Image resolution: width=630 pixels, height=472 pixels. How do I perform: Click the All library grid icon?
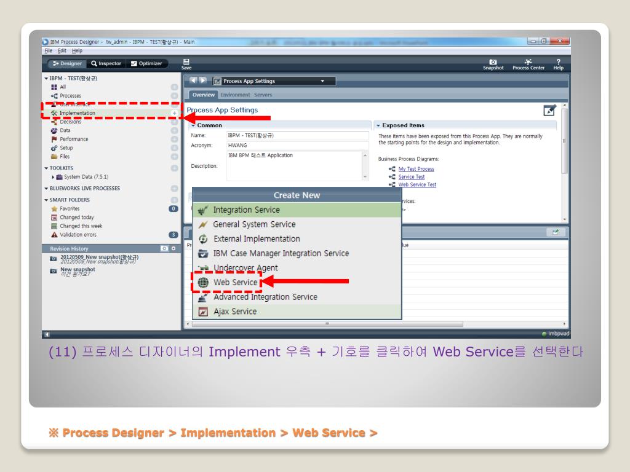(x=54, y=87)
